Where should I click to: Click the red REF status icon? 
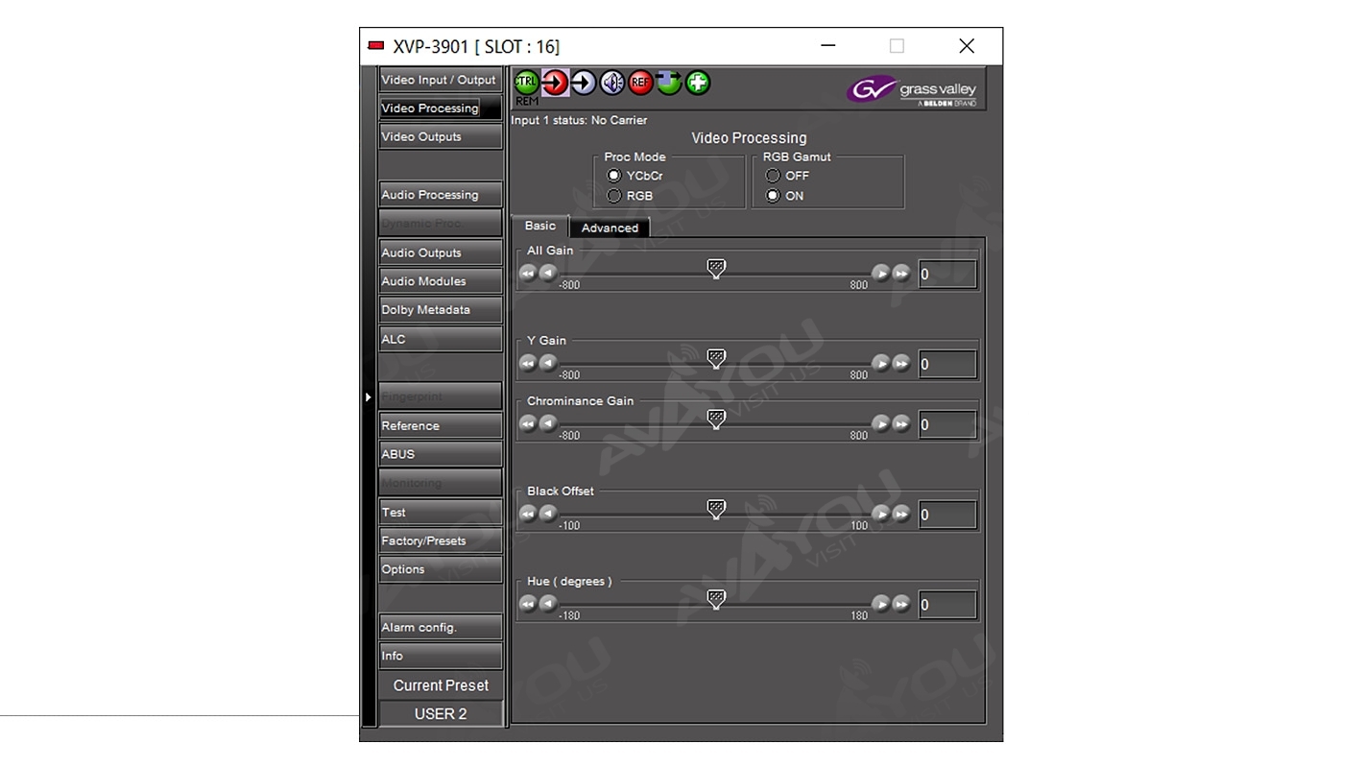click(x=640, y=84)
